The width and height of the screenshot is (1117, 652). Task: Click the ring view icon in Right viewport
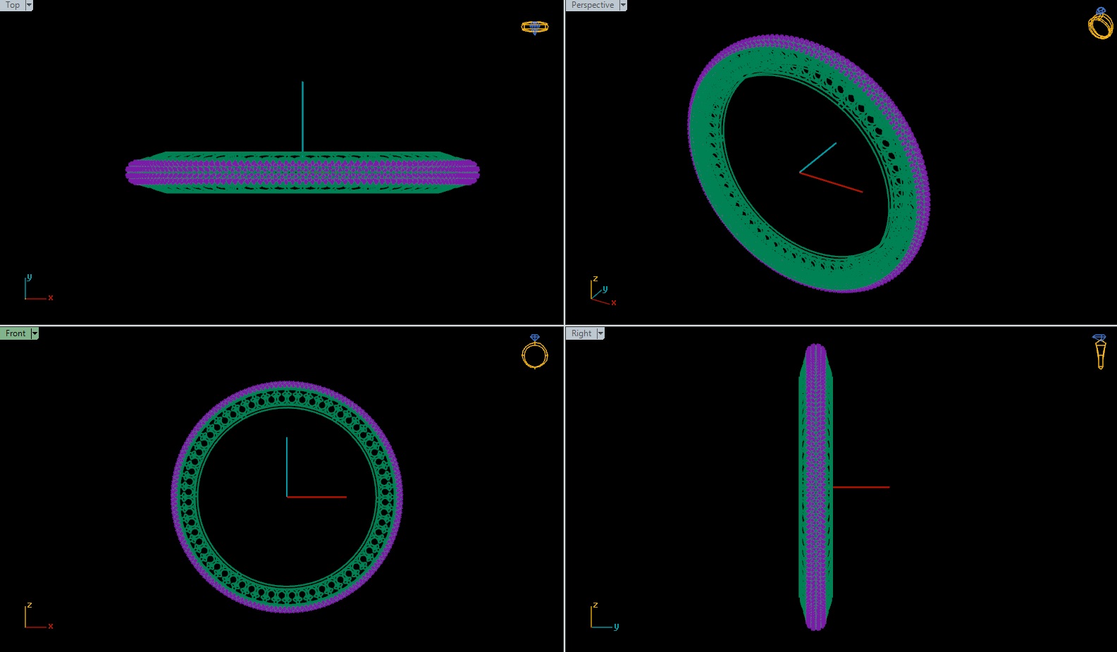click(x=1100, y=351)
